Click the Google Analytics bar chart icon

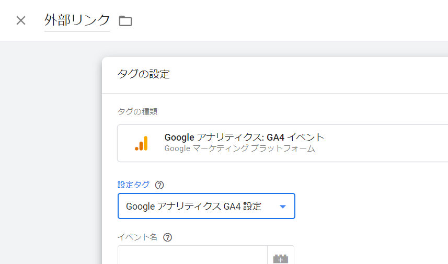(141, 143)
